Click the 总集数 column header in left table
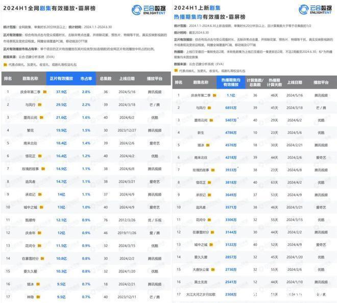The image size is (337, 303). pyautogui.click(x=106, y=79)
